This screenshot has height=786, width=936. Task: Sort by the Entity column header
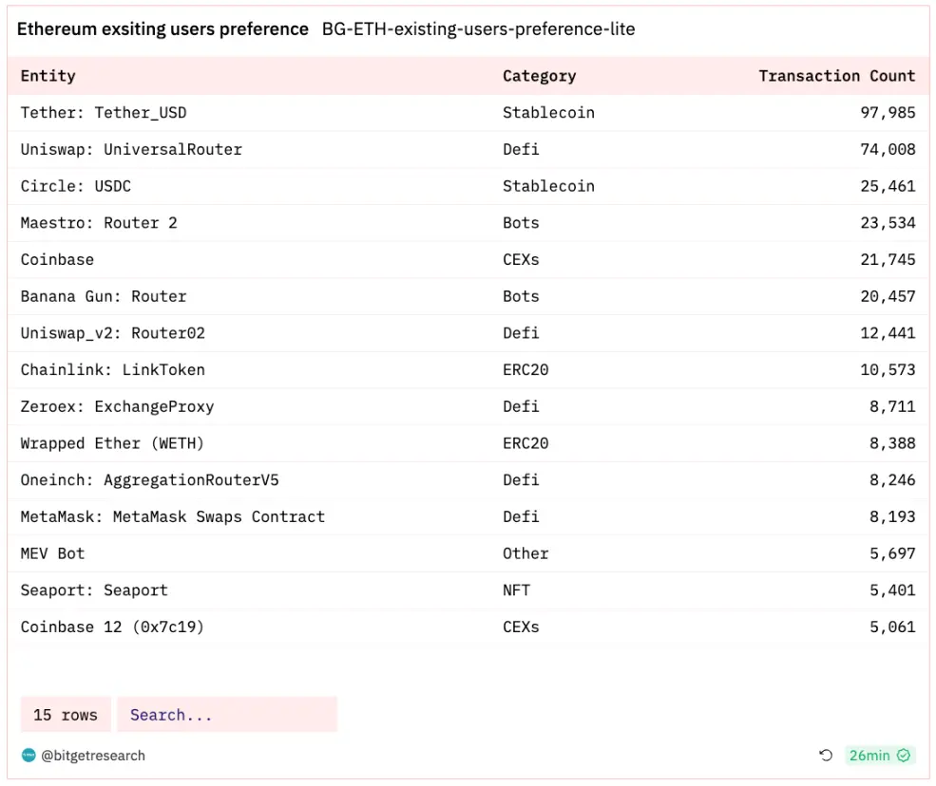tap(48, 76)
